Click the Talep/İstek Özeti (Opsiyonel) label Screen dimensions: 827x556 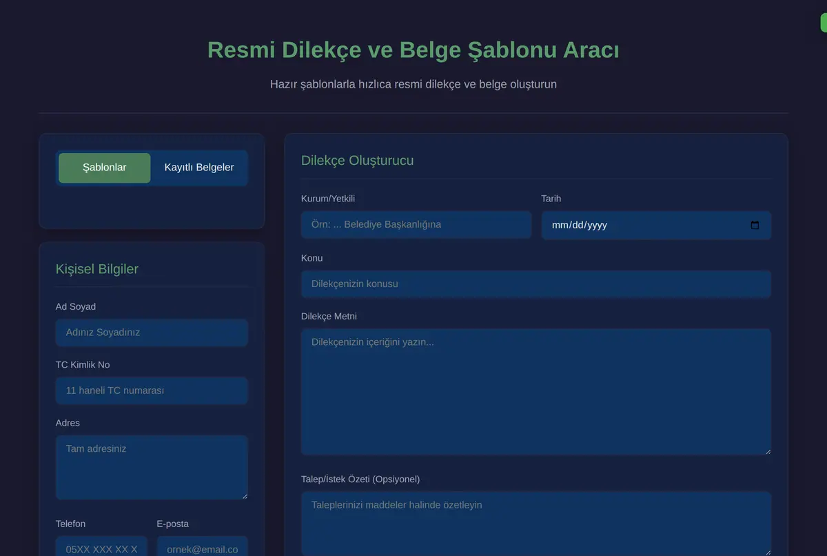tap(360, 479)
